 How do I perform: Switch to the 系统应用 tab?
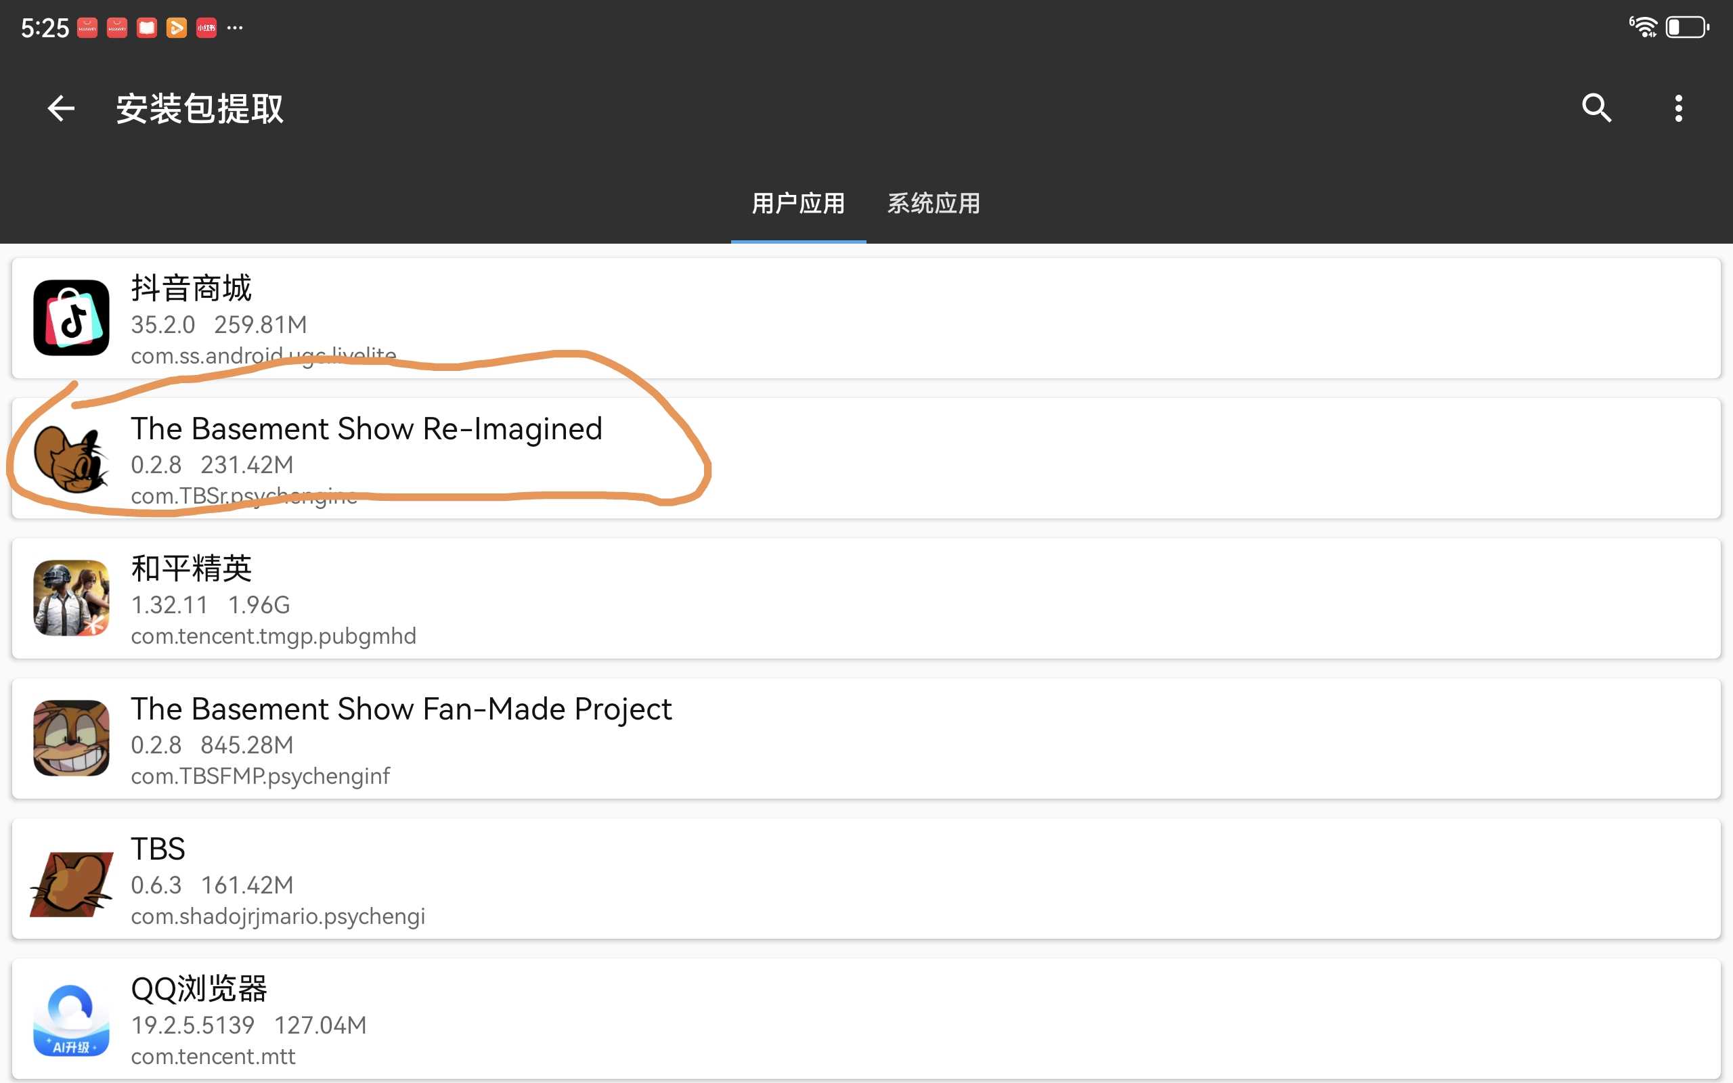click(933, 204)
